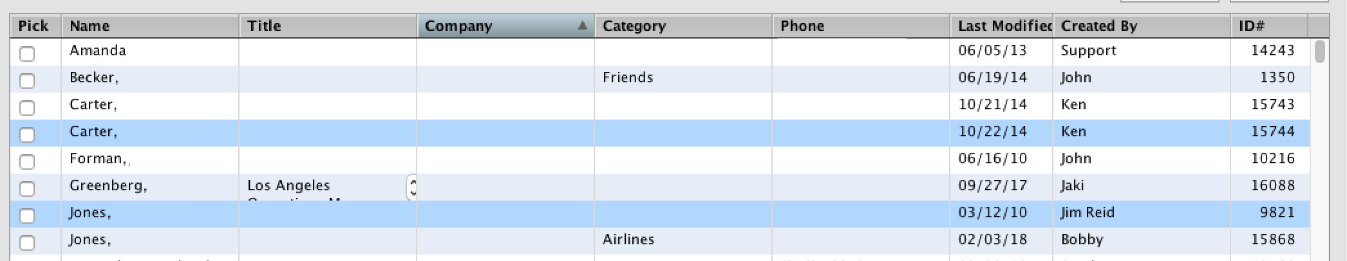Sort by Last Modified column header
The image size is (1347, 261).
coord(1001,26)
